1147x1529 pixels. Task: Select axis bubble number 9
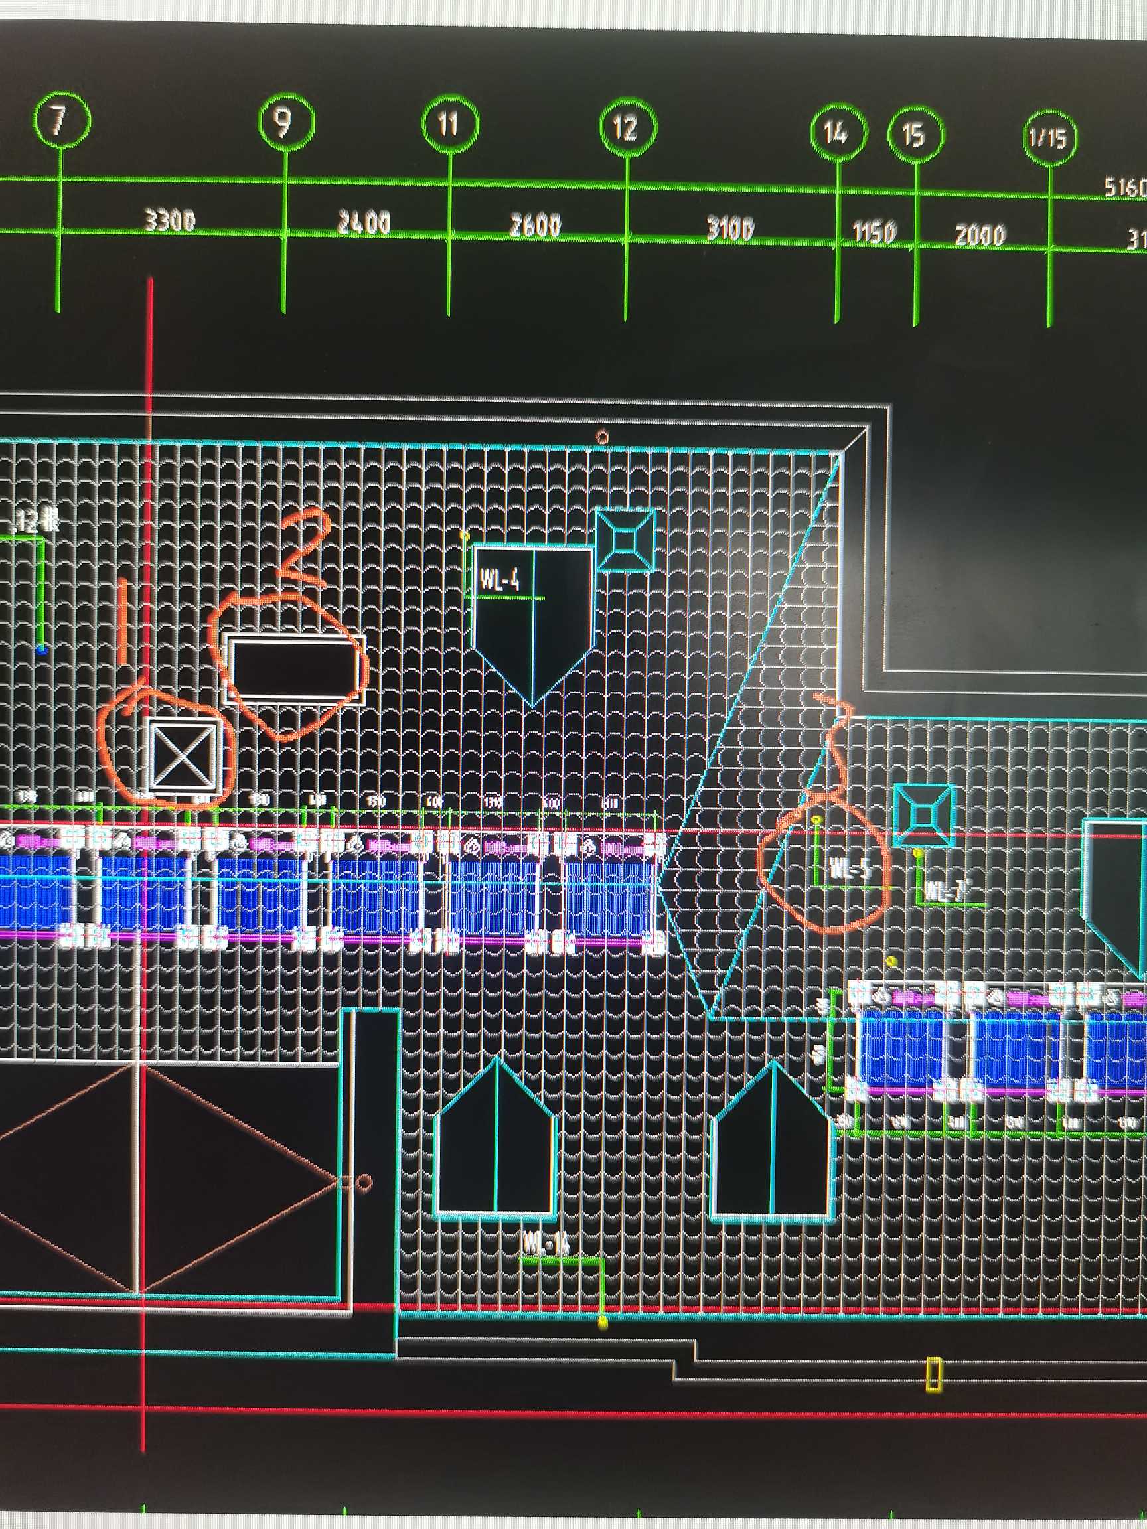coord(285,122)
